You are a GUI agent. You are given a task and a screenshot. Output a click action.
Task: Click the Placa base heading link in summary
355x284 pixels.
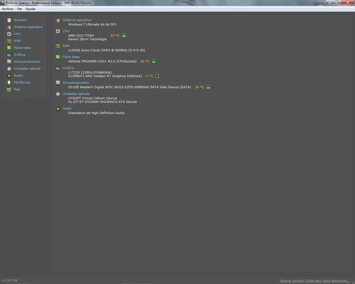[71, 57]
